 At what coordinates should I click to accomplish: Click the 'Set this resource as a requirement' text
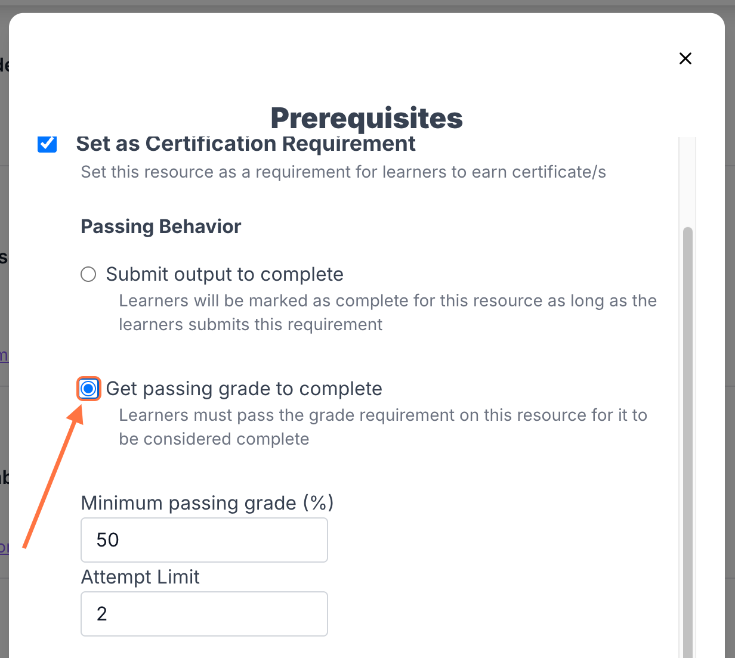click(344, 172)
